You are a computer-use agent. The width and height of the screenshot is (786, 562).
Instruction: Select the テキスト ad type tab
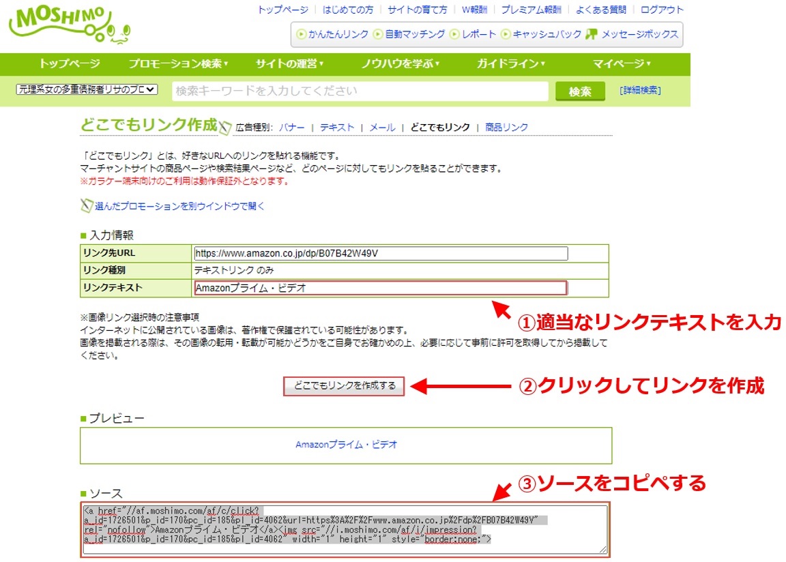coord(337,128)
